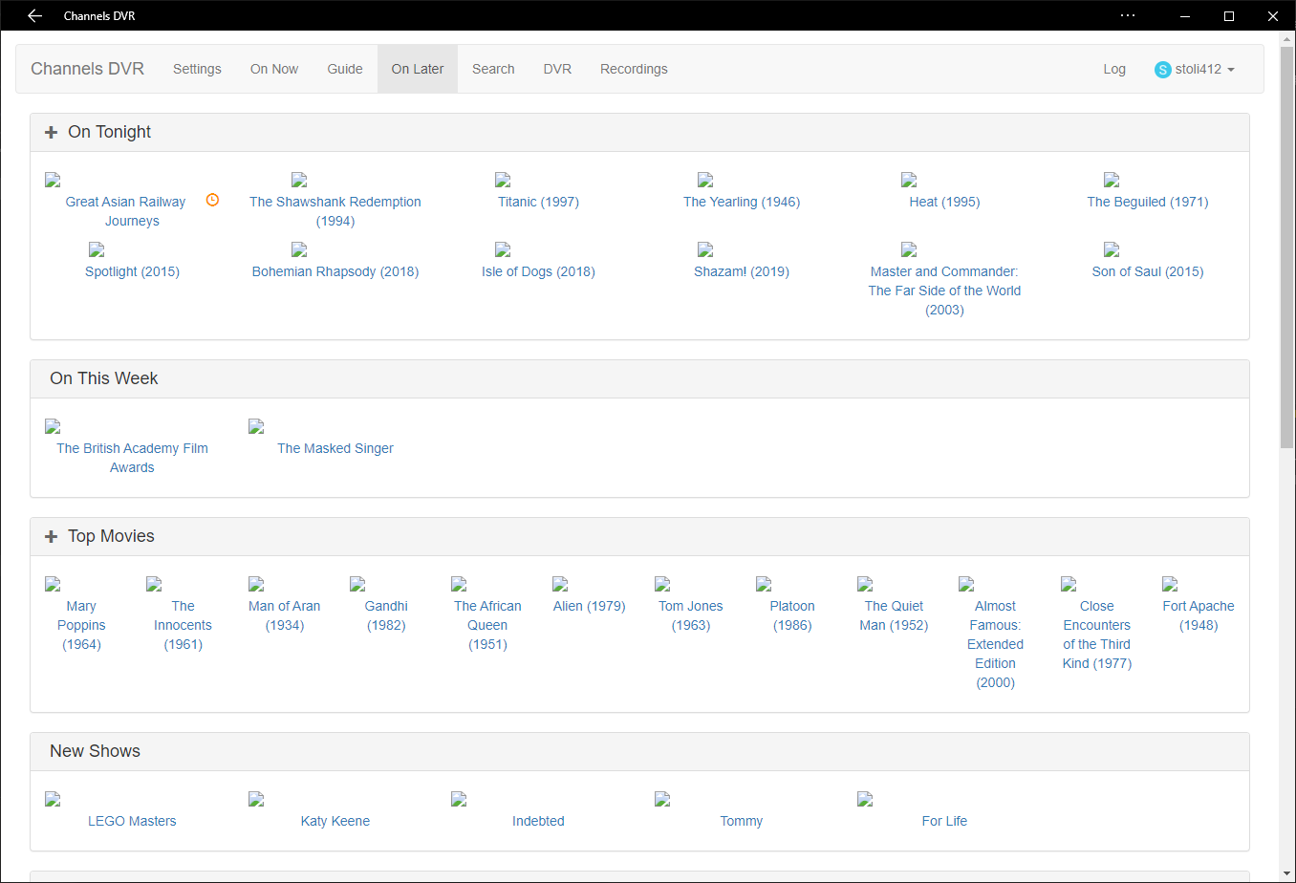This screenshot has height=883, width=1296.
Task: Click the LEGO Masters poster image
Action: click(53, 799)
